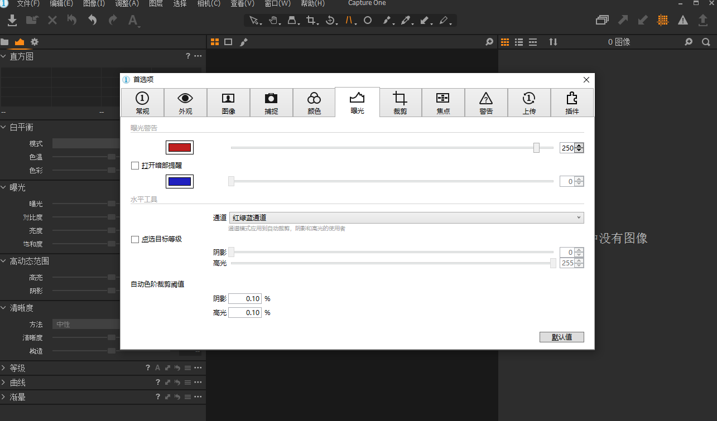Open the 文件(F) menu
The width and height of the screenshot is (717, 421).
click(x=28, y=4)
